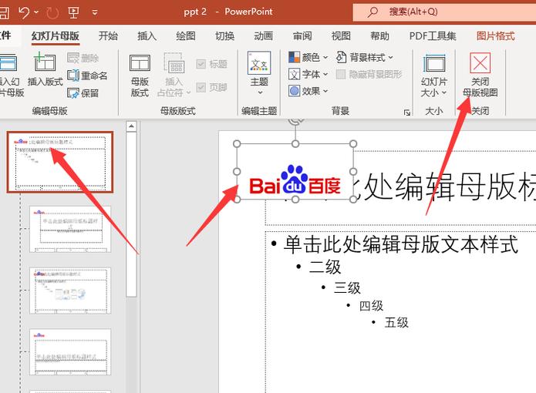
Task: Open the 母版版式 dialog
Action: [140, 75]
